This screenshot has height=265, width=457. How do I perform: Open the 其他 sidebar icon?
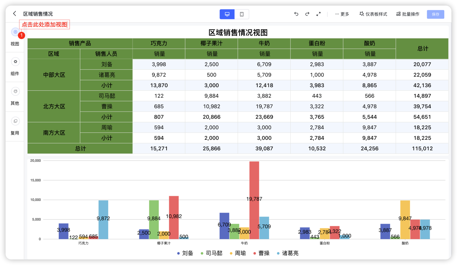15,91
